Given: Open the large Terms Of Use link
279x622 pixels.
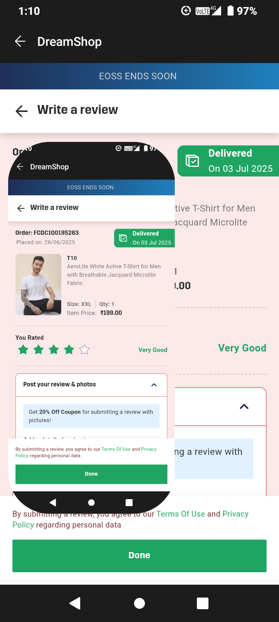Looking at the screenshot, I should click(x=181, y=514).
